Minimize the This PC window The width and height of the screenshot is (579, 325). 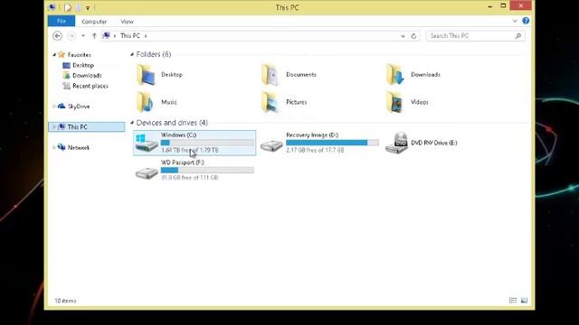[490, 6]
